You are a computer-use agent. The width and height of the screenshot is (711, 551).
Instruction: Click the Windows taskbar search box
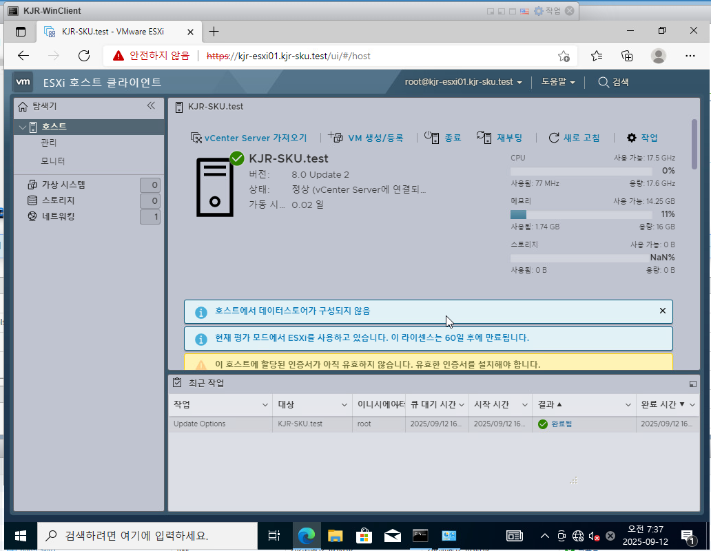point(147,536)
